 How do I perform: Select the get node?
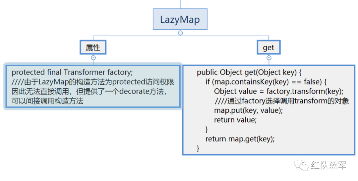coord(268,47)
